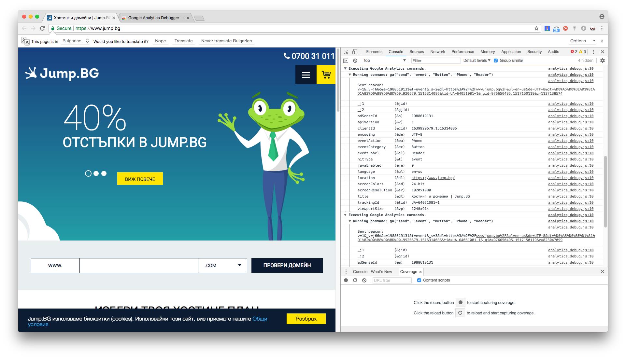
Task: Toggle the Content scripts checkbox
Action: [x=419, y=280]
